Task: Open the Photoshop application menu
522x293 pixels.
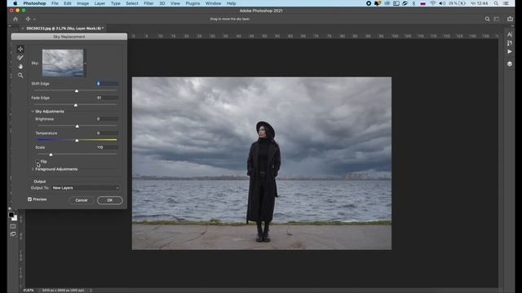Action: point(34,3)
